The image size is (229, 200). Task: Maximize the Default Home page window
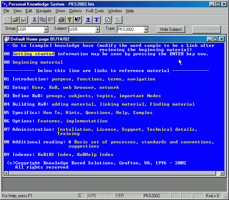point(215,39)
